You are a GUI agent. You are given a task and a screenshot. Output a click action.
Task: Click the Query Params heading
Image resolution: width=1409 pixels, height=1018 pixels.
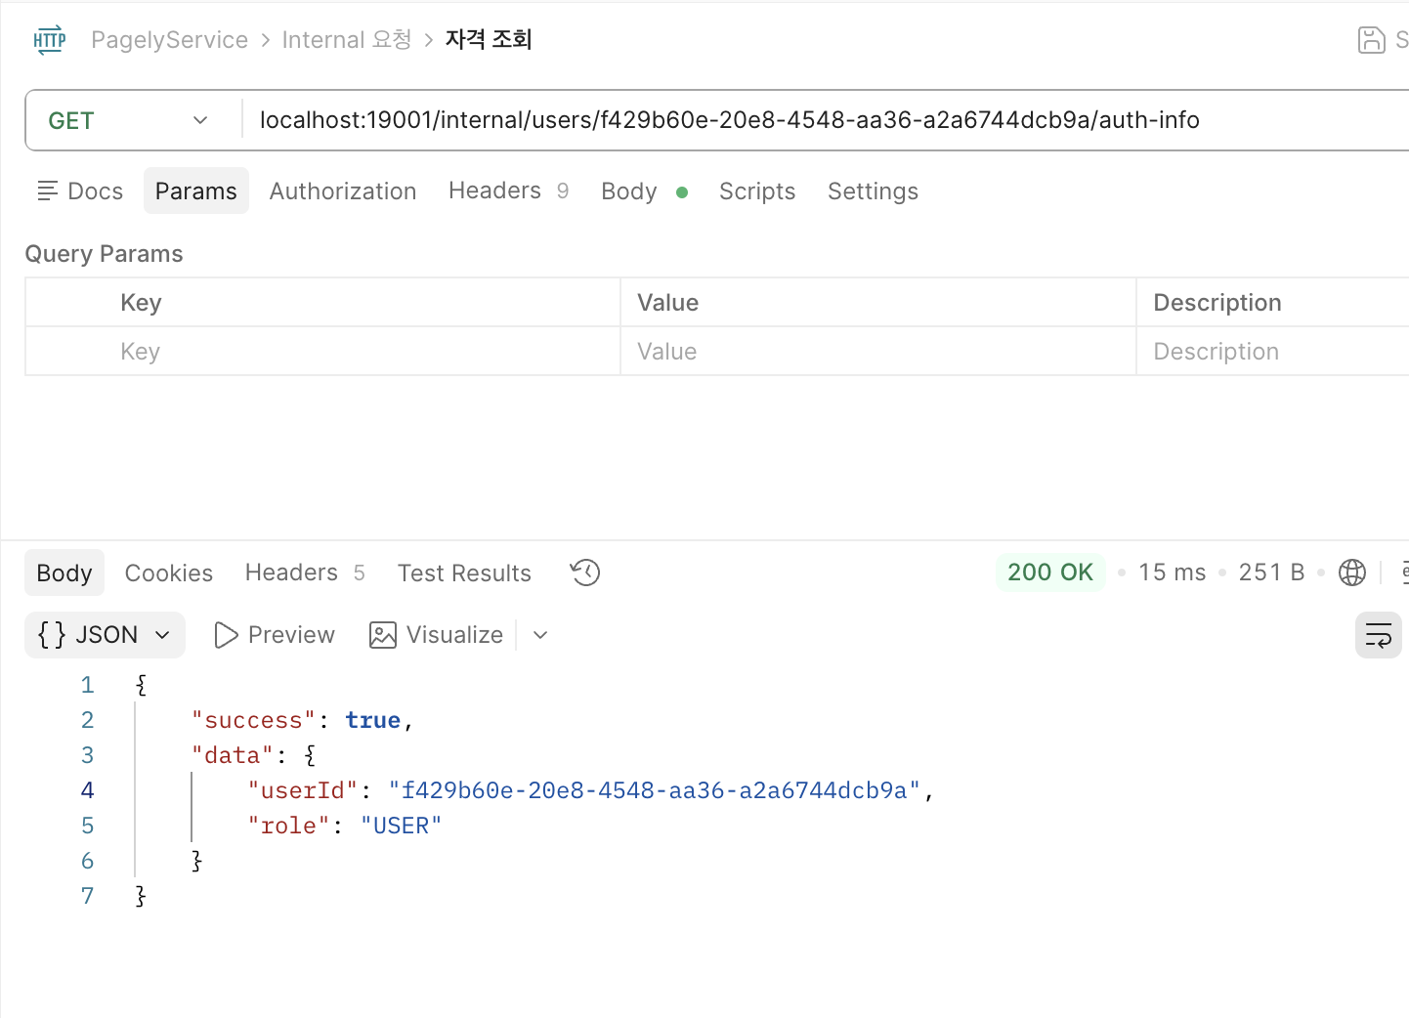click(x=104, y=254)
